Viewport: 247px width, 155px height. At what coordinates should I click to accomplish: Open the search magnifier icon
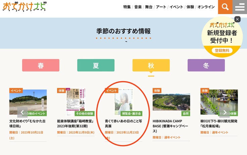[225, 7]
